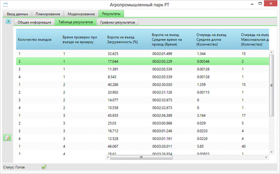
Task: Click time value 00:02:03.229
Action: [162, 61]
